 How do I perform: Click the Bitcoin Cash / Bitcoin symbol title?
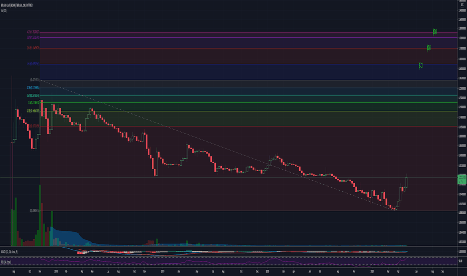coord(17,6)
